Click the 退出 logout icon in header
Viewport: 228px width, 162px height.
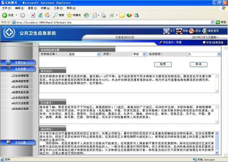click(x=191, y=31)
